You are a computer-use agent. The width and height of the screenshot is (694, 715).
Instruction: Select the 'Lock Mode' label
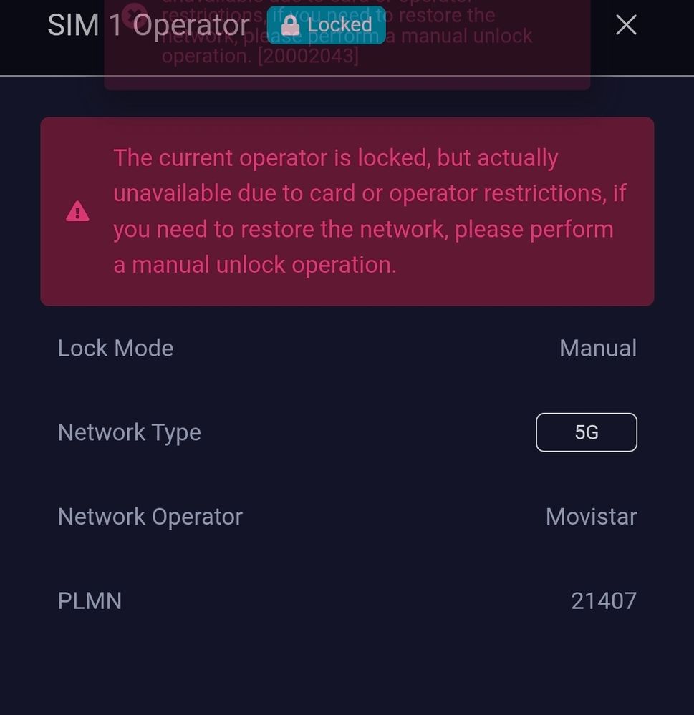pyautogui.click(x=115, y=348)
